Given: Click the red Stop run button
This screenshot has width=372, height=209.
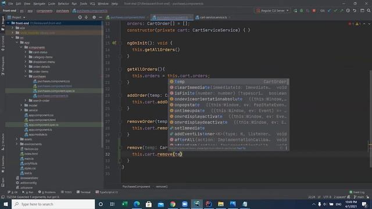Looking at the screenshot, I should pyautogui.click(x=314, y=10).
